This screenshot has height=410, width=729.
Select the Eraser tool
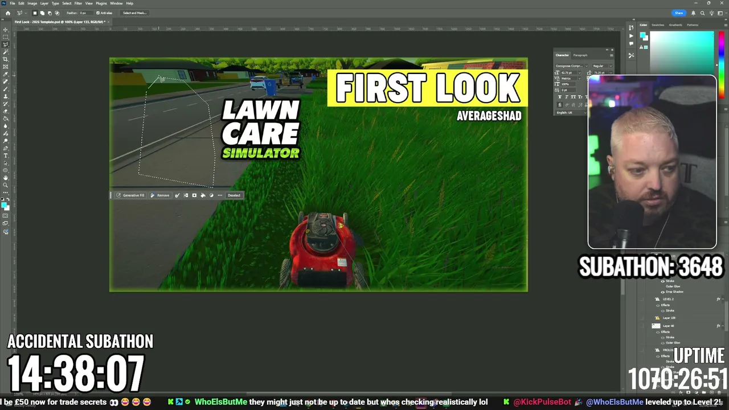point(6,111)
